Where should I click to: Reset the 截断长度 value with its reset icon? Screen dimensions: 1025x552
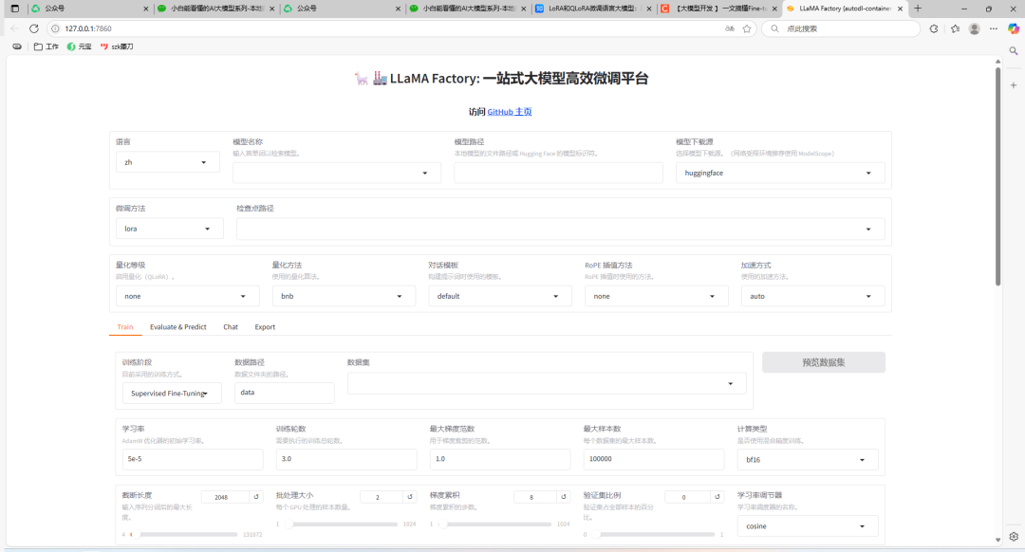click(256, 497)
